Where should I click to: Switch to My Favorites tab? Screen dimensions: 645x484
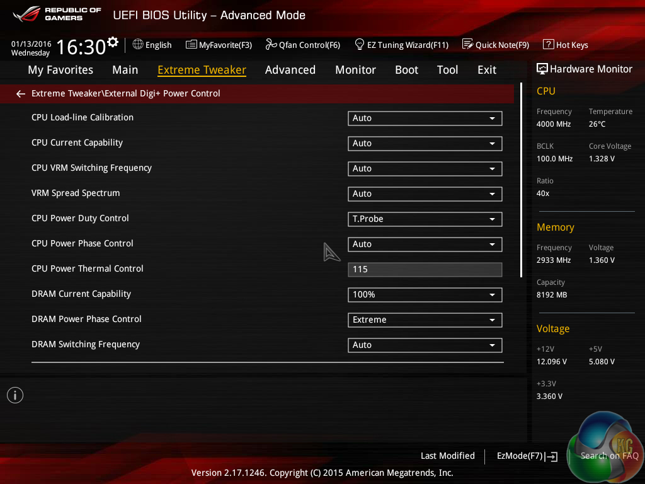(x=60, y=70)
